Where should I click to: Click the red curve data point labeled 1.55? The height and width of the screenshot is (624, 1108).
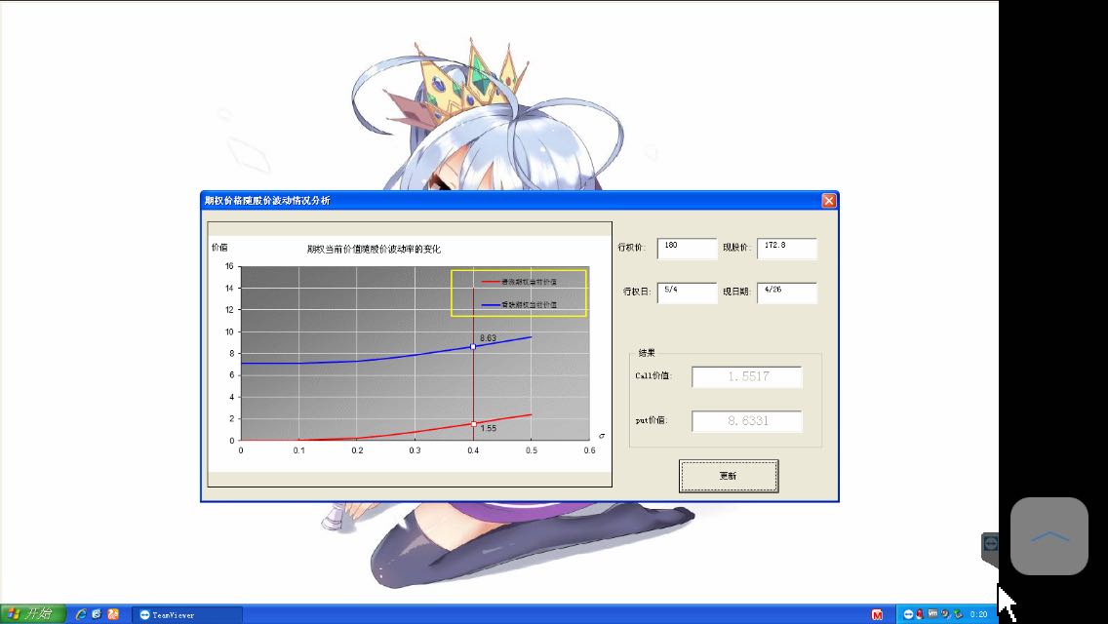tap(473, 424)
